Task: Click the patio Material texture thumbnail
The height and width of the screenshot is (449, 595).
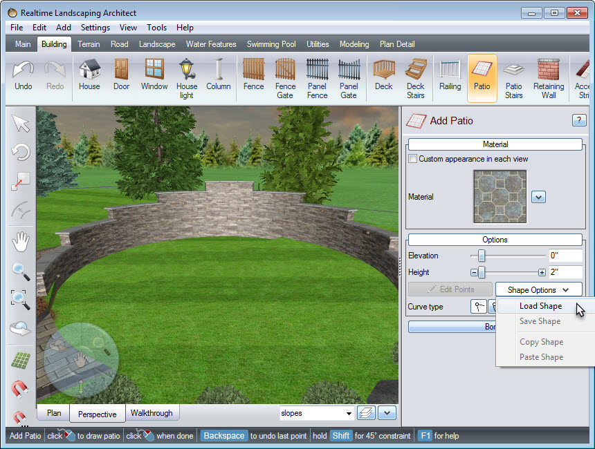Action: pyautogui.click(x=500, y=197)
